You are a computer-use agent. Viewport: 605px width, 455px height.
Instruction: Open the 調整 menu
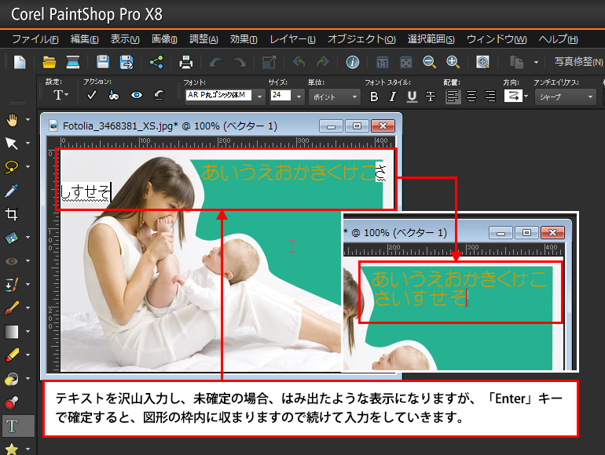203,39
